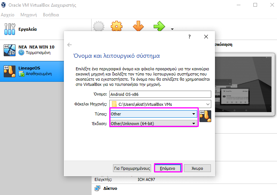Click the Ελεγκτής label in details
This screenshot has height=195, width=277.
tap(103, 179)
